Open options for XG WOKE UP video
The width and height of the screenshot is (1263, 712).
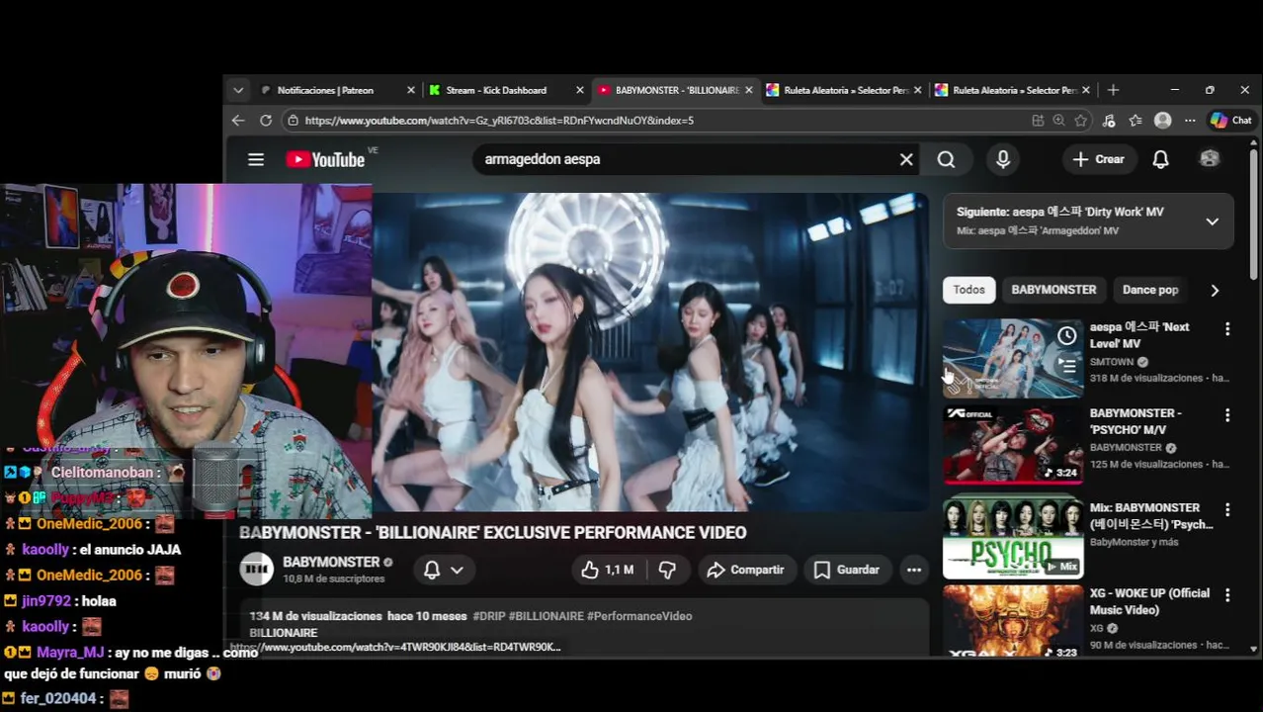1227,595
